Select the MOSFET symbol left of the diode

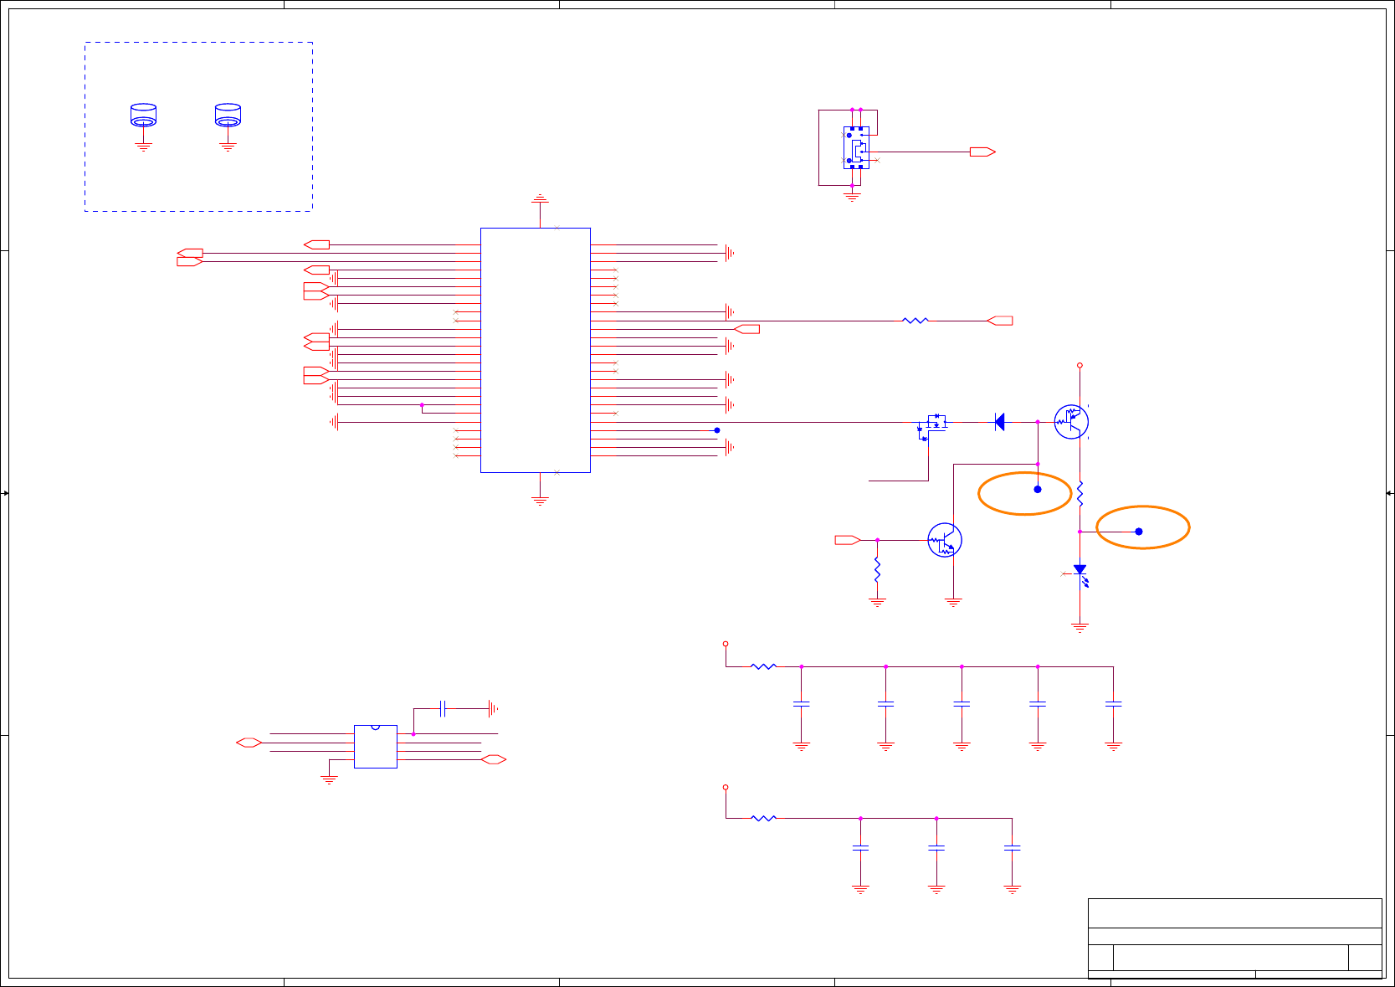[x=934, y=427]
